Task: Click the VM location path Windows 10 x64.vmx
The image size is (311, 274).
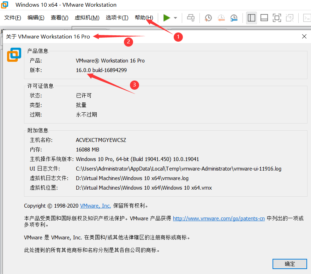Action: 144,188
